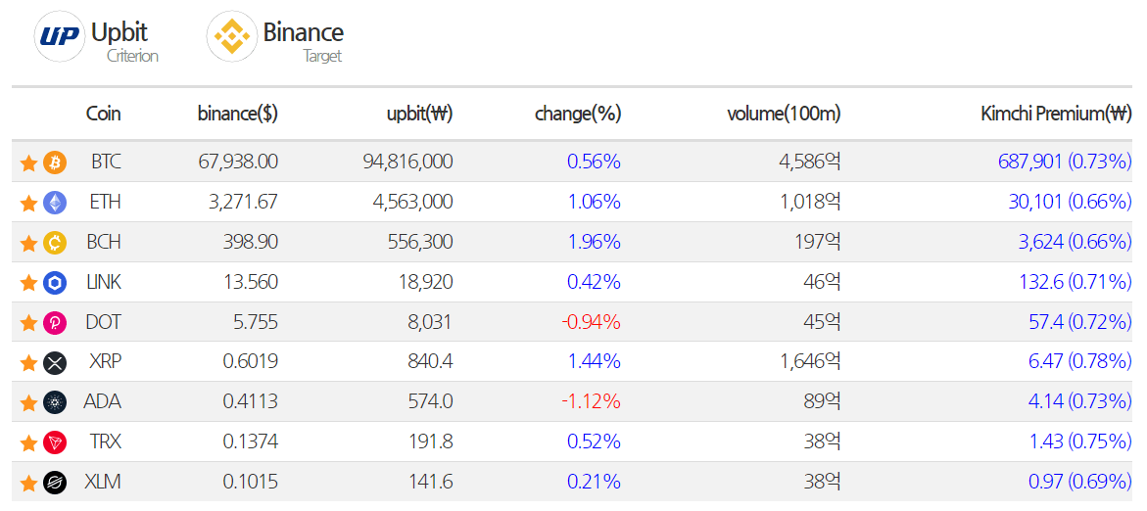Sort by Kimchi Premium column header

pyautogui.click(x=1056, y=114)
